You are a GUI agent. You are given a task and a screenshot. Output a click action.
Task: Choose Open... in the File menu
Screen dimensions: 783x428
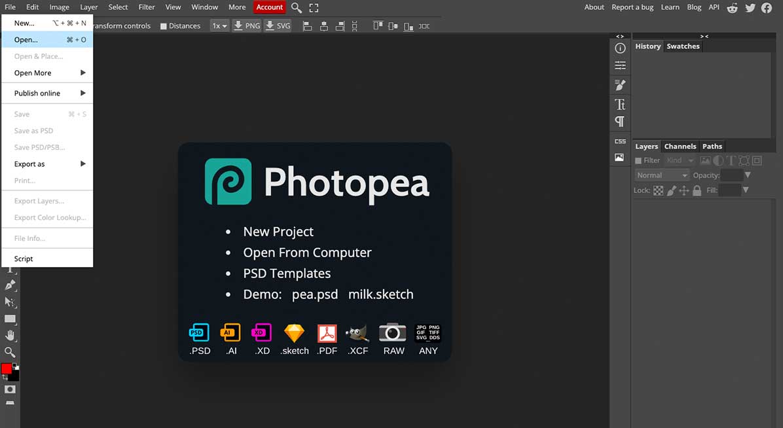tap(47, 39)
